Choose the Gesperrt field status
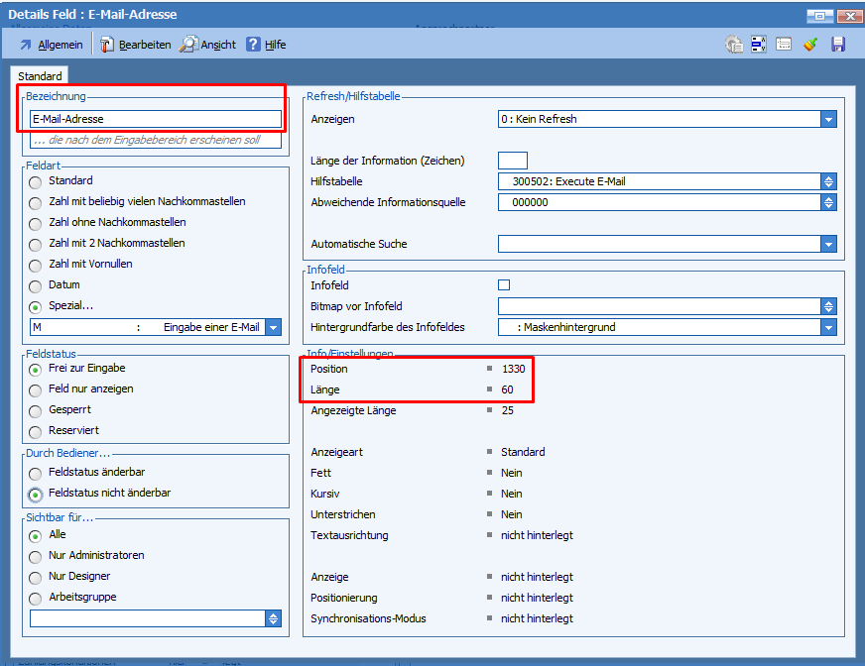The height and width of the screenshot is (666, 865). pos(36,410)
